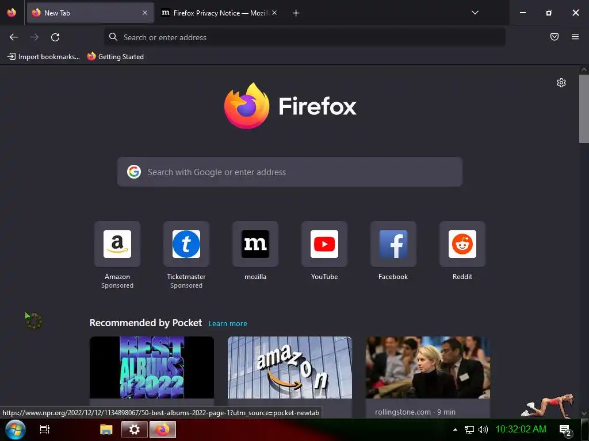Open the network tray icon

pos(469,430)
